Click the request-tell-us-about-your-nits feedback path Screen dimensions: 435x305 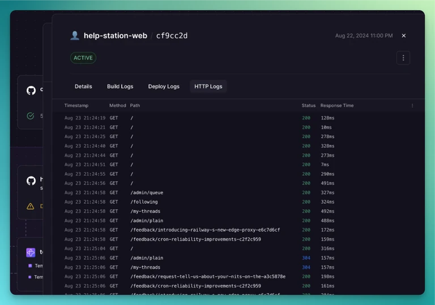pos(208,277)
